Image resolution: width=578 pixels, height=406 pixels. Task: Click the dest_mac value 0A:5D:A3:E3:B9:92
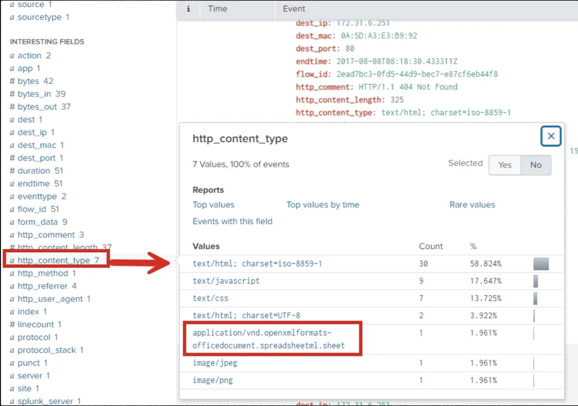tap(379, 36)
